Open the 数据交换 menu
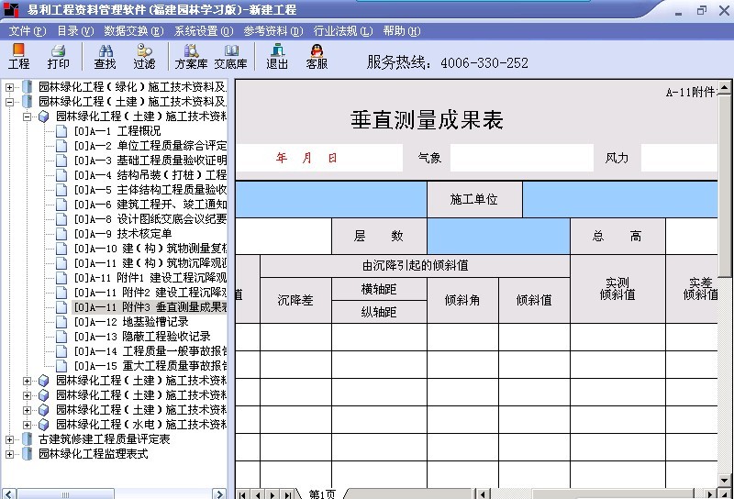The width and height of the screenshot is (734, 499). [133, 30]
